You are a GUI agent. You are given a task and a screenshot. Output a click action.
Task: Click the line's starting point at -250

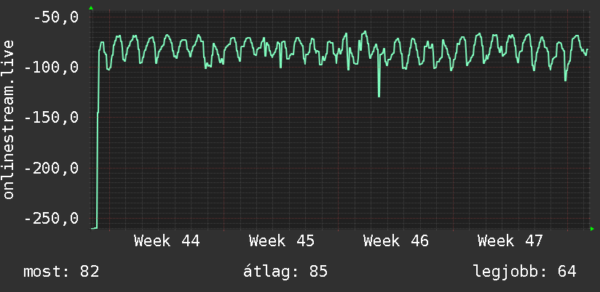point(93,228)
